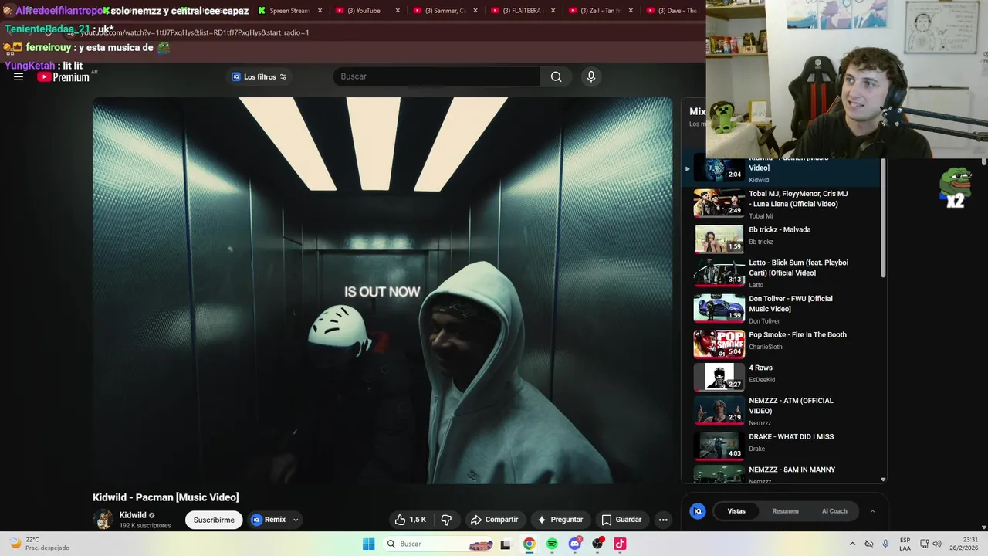Play 4 Raws thumbnail by EsDeeKid
Viewport: 988px width, 556px height.
(x=719, y=377)
